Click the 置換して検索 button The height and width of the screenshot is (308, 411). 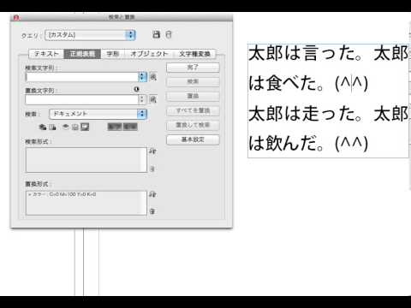coord(193,125)
